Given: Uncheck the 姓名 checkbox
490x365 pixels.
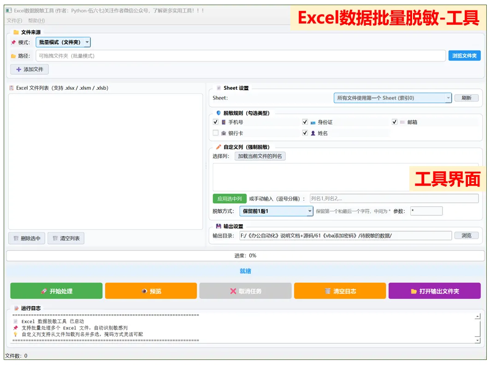Looking at the screenshot, I should pos(305,133).
